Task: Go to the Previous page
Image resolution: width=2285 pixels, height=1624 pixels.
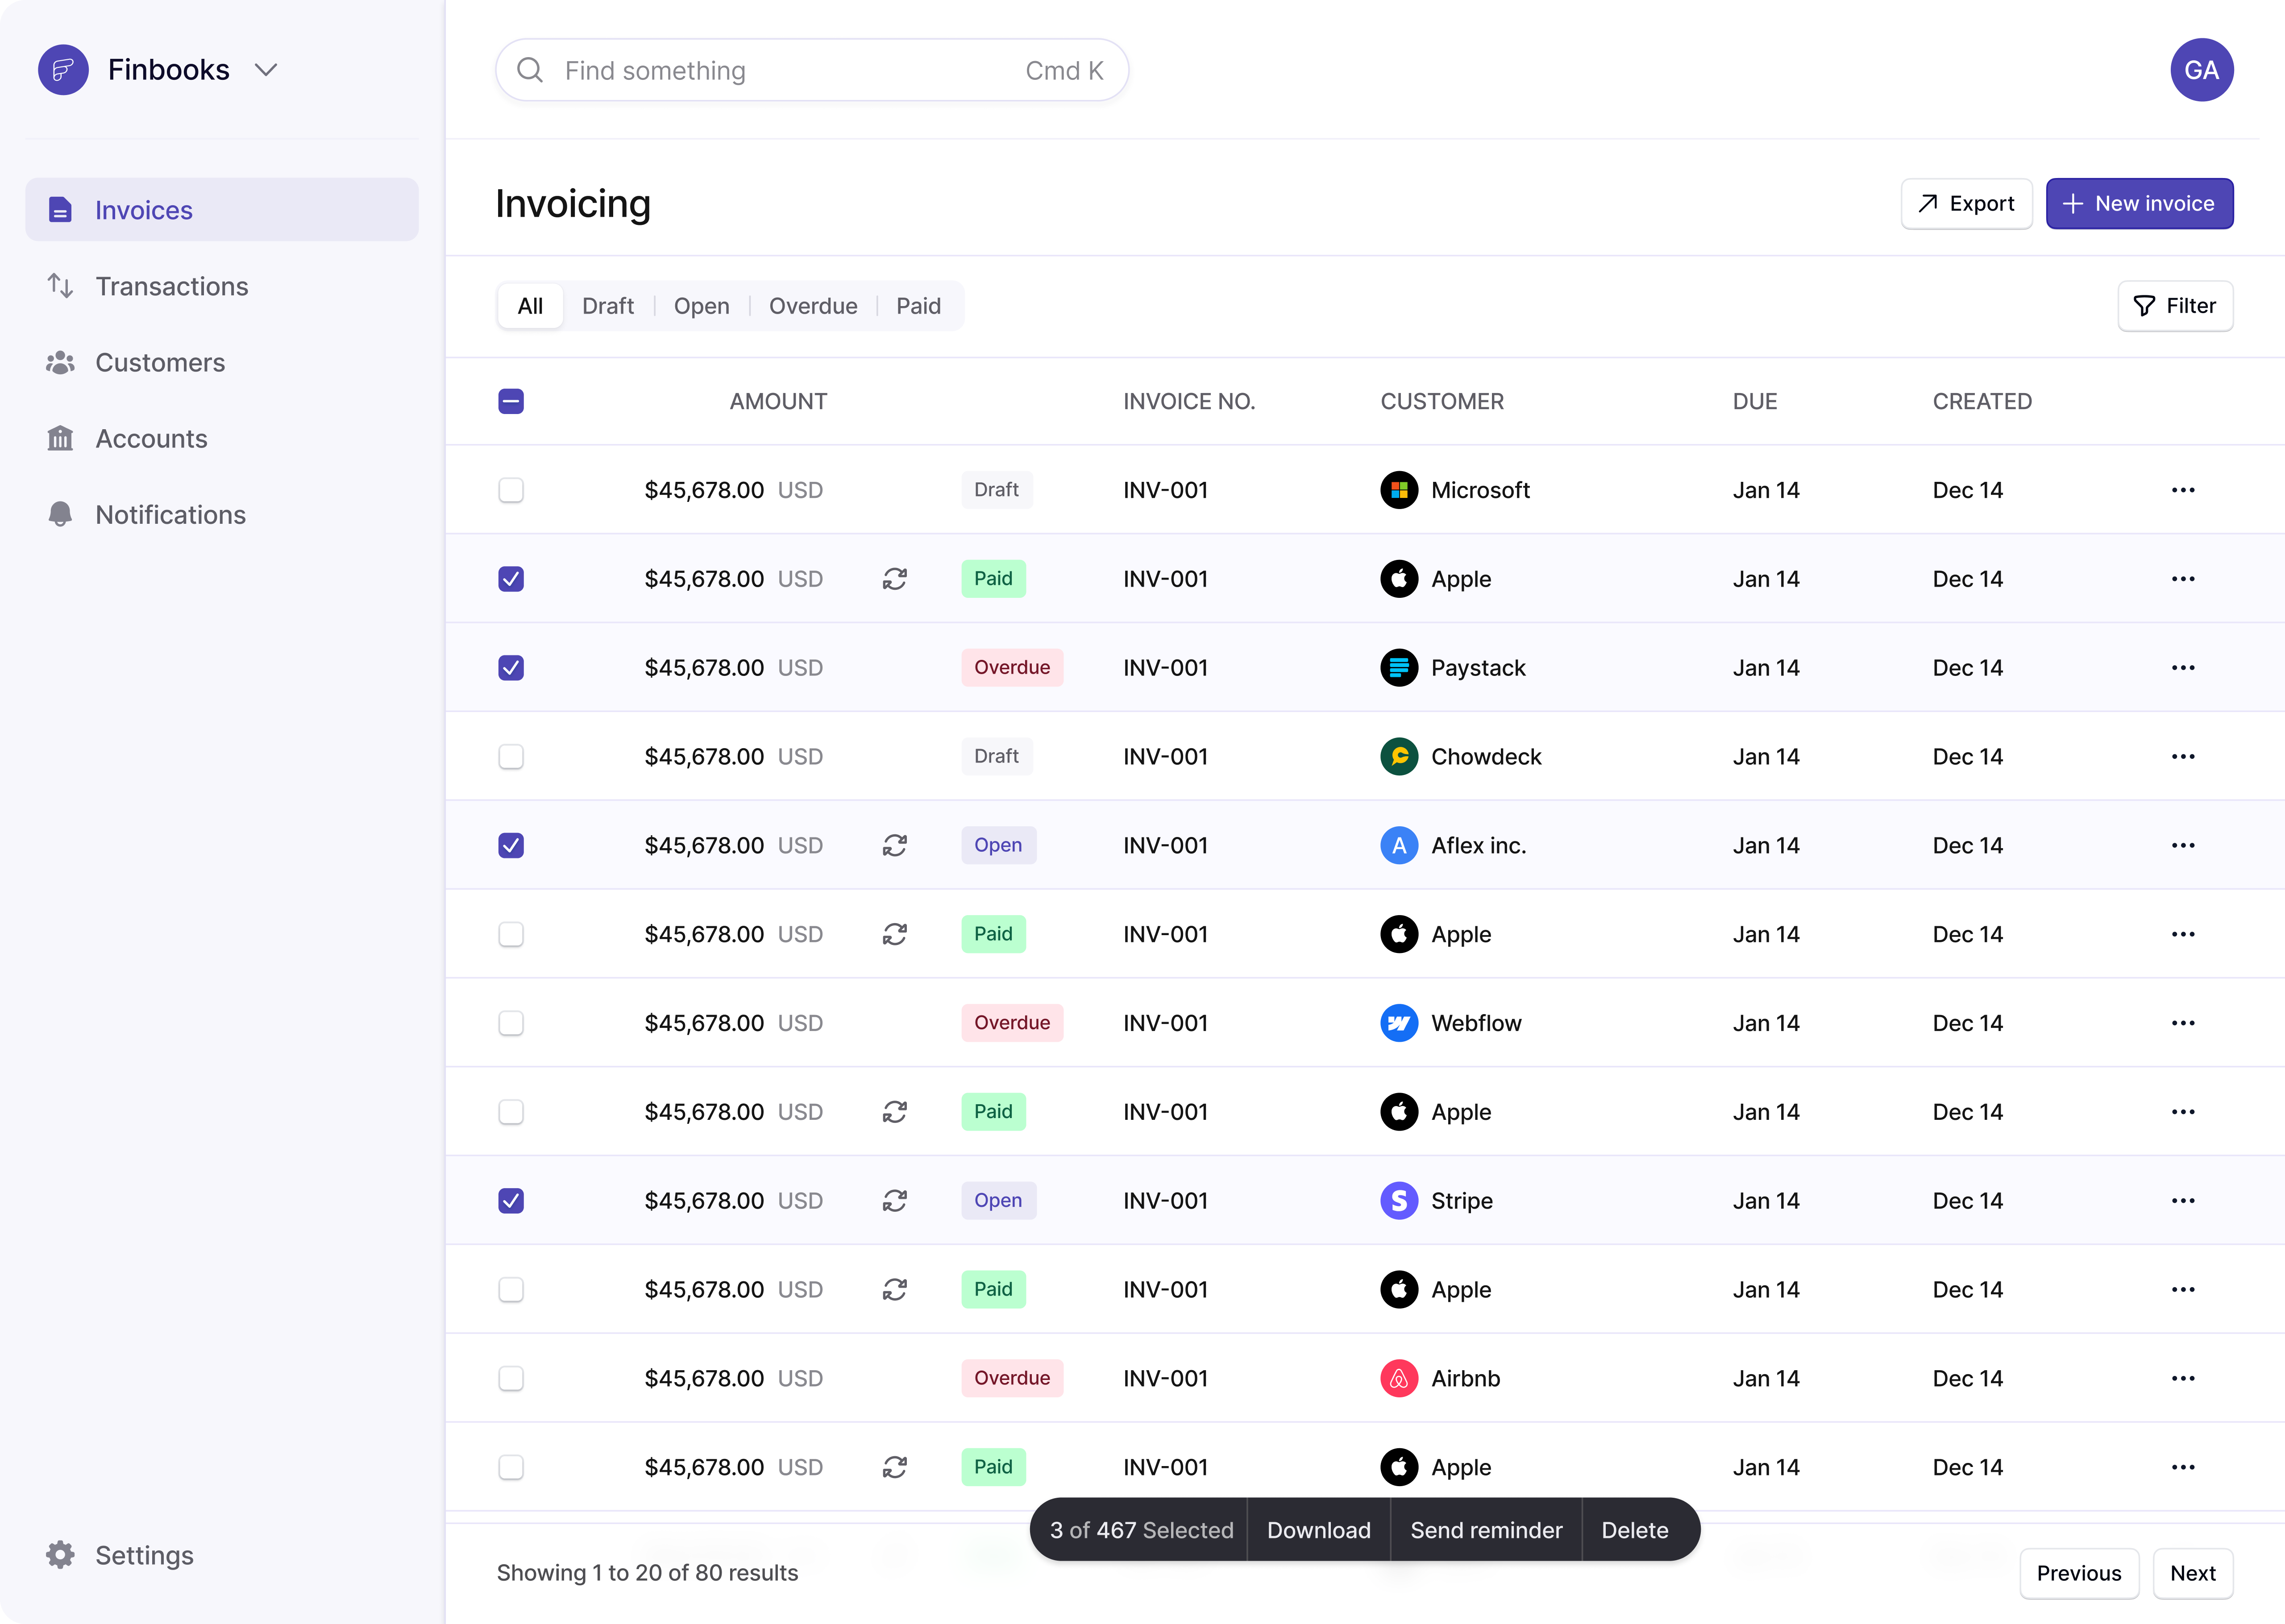Action: (x=2078, y=1573)
